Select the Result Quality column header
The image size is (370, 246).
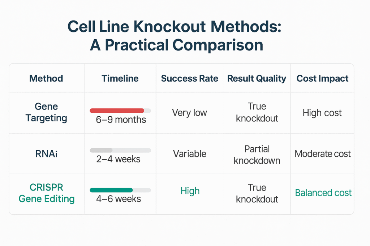[x=257, y=79]
